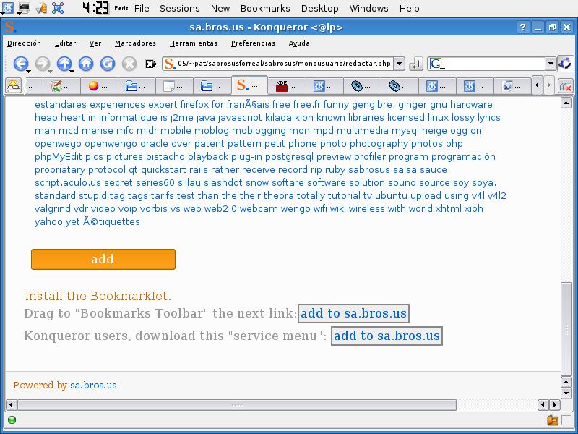578x434 pixels.
Task: Switch to the red ball icon tab
Action: [x=99, y=86]
